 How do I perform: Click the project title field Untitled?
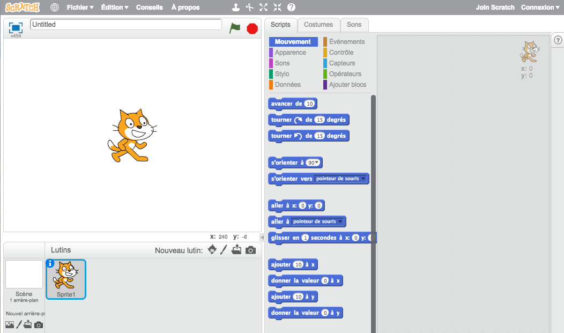(126, 25)
